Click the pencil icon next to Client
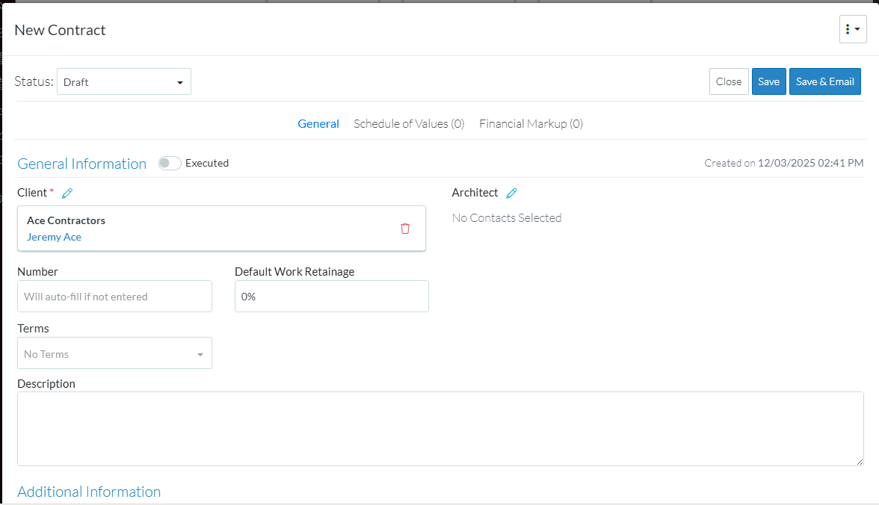Screen dimensions: 879x505 [67, 193]
